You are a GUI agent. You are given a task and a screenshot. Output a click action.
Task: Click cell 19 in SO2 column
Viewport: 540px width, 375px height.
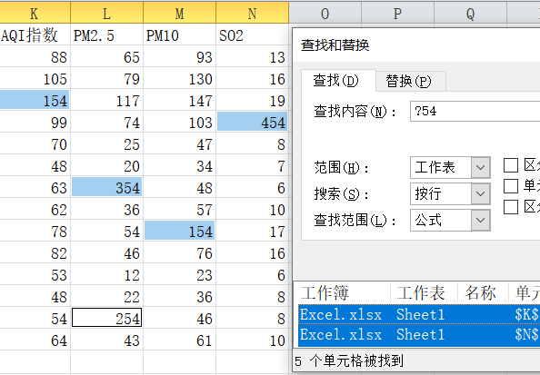coord(253,101)
